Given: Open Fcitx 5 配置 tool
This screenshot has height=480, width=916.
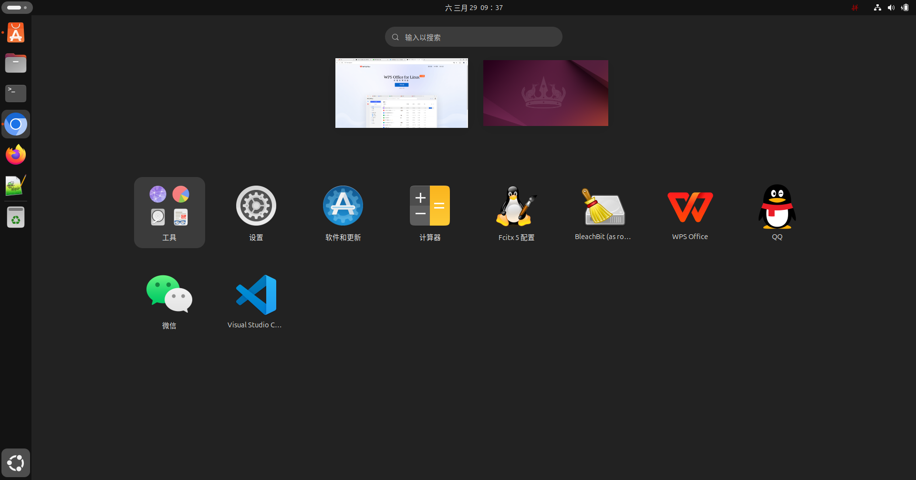Looking at the screenshot, I should (x=517, y=212).
